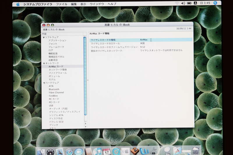Viewport: 233px width, 155px height.
Task: Open the システムプロファイラ menu
Action: [x=38, y=4]
